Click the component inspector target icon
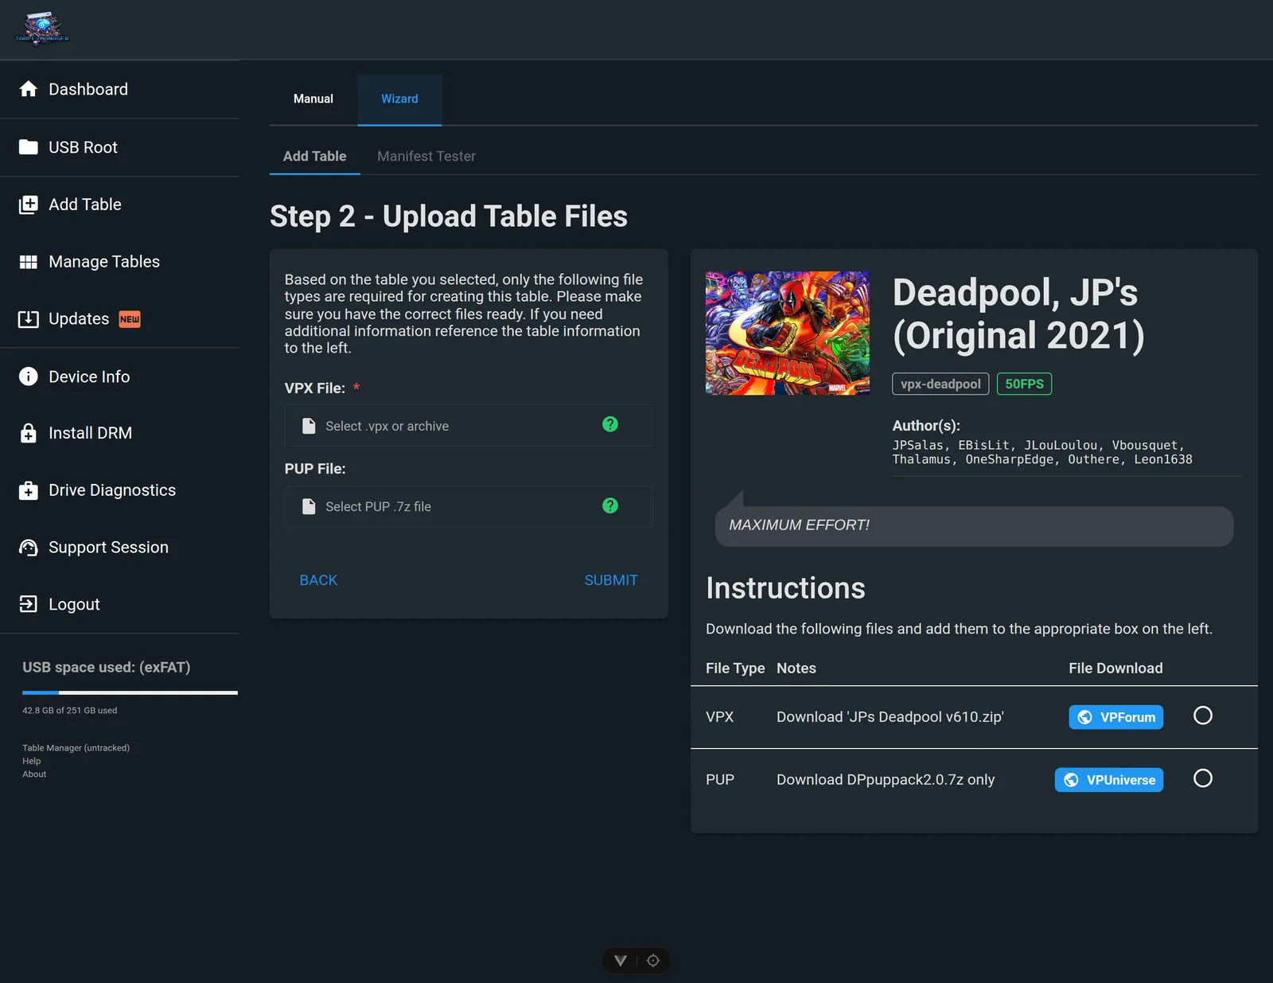The image size is (1273, 983). tap(653, 961)
